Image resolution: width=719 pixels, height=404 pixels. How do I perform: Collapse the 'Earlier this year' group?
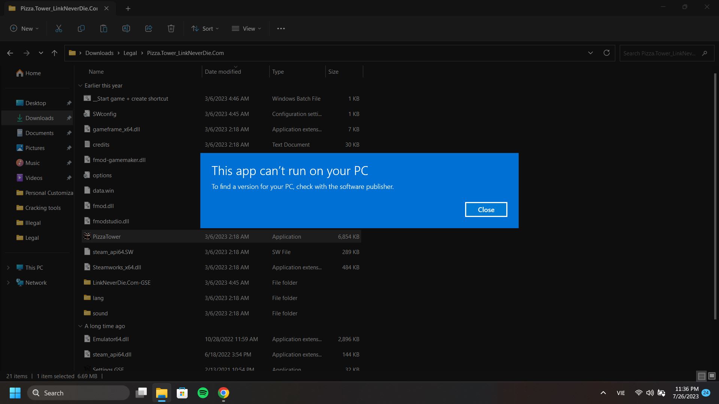click(x=80, y=86)
